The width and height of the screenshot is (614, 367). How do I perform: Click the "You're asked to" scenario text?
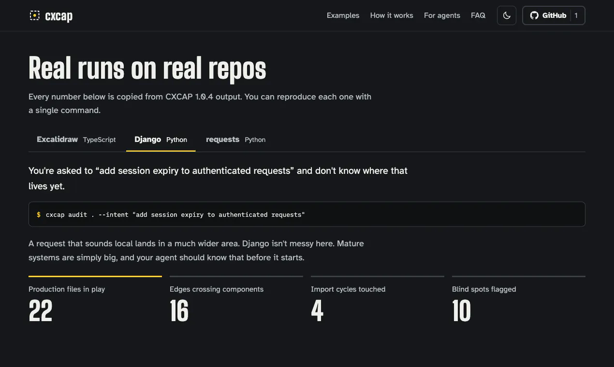(218, 178)
